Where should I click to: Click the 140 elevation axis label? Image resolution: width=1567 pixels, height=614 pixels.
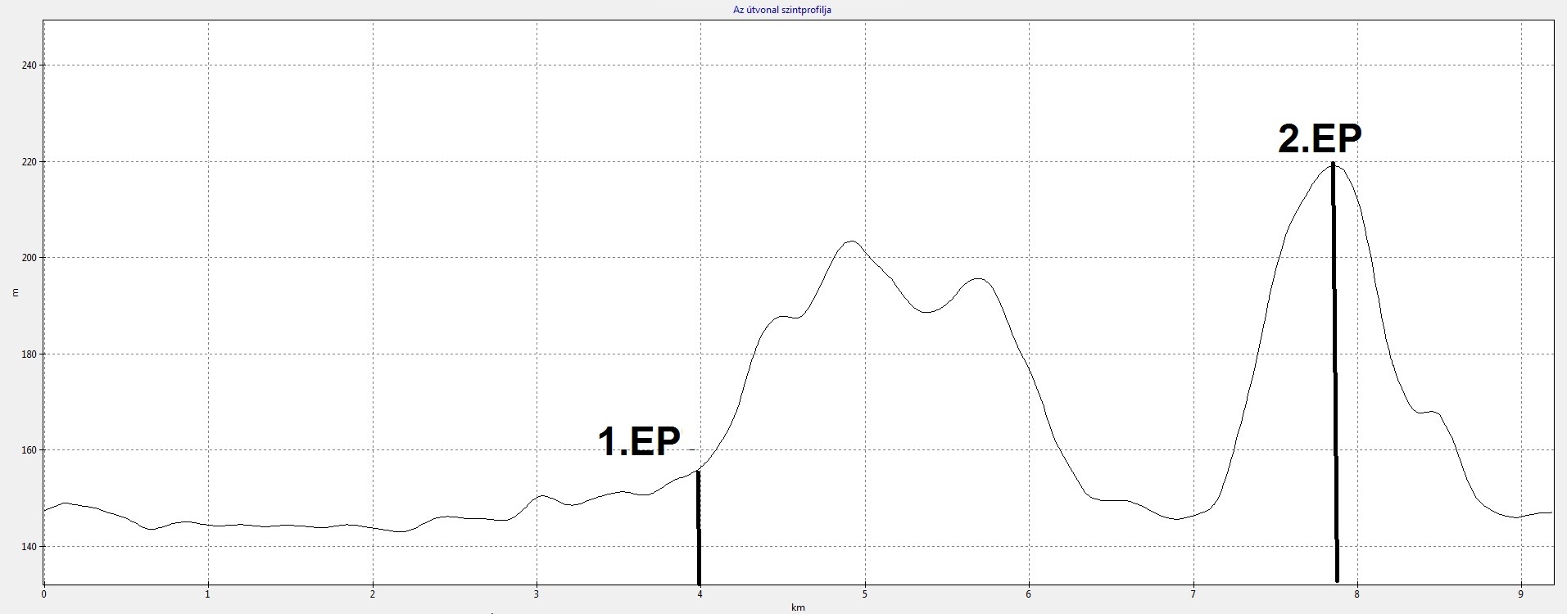pyautogui.click(x=29, y=547)
